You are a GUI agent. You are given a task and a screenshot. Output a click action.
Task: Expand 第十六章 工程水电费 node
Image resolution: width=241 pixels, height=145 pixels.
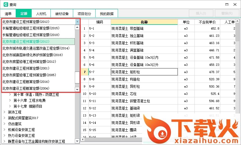(10, 100)
